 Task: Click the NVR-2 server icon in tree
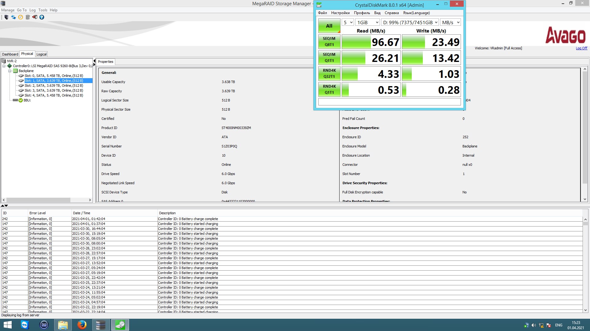(4, 61)
